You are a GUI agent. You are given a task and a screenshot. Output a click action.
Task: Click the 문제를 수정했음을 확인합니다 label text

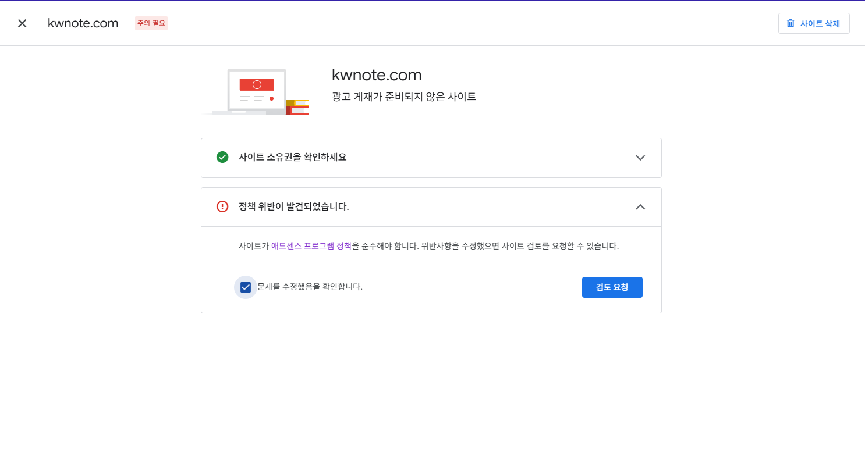[x=310, y=287]
